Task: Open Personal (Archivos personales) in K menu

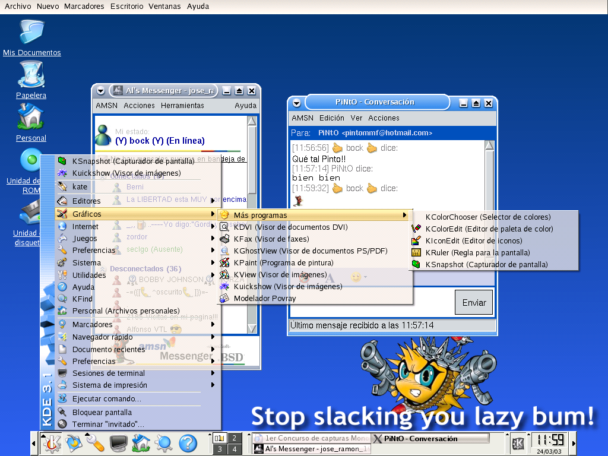Action: [x=138, y=311]
